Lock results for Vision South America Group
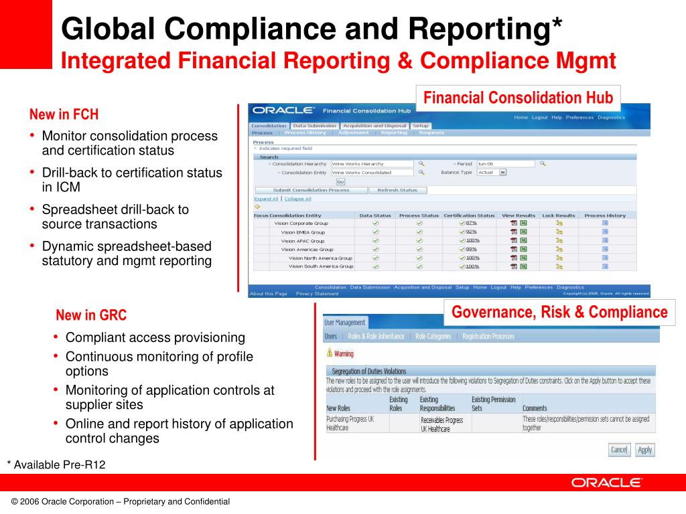The height and width of the screenshot is (514, 686). click(x=559, y=266)
